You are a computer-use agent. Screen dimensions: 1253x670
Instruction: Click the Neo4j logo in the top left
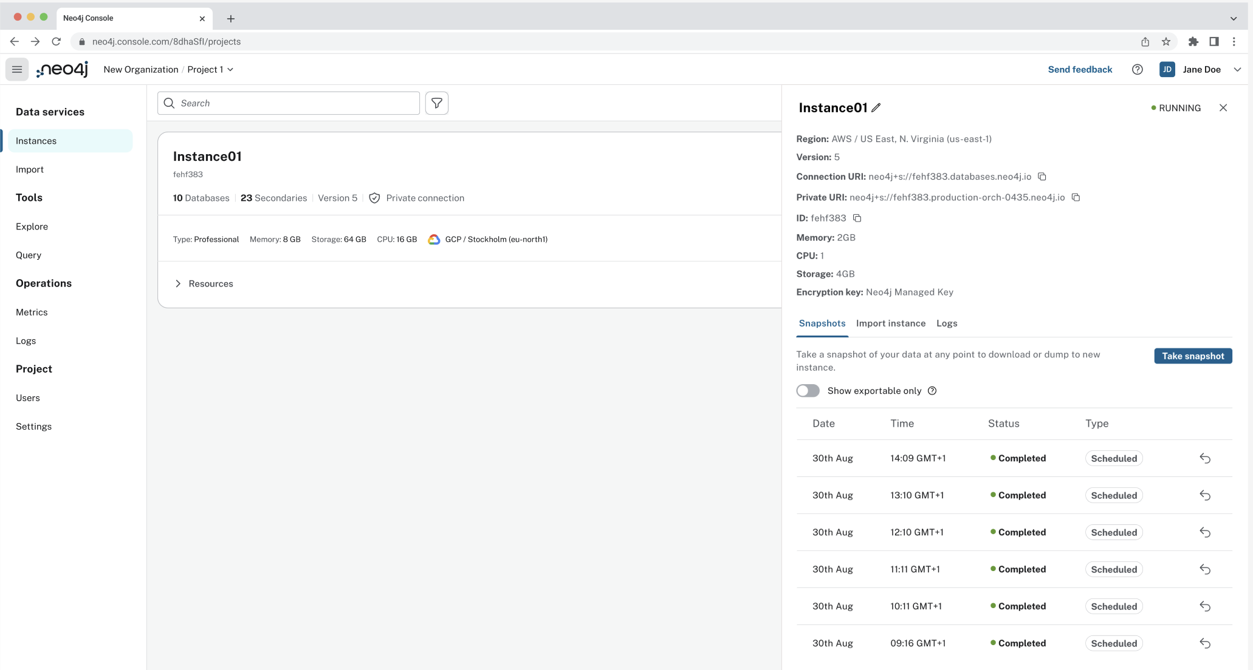[x=63, y=69]
